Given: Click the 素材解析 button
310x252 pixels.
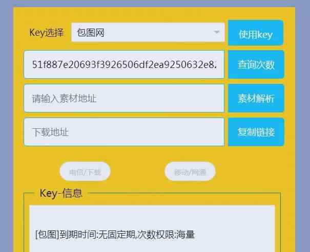Looking at the screenshot, I should click(x=256, y=98).
